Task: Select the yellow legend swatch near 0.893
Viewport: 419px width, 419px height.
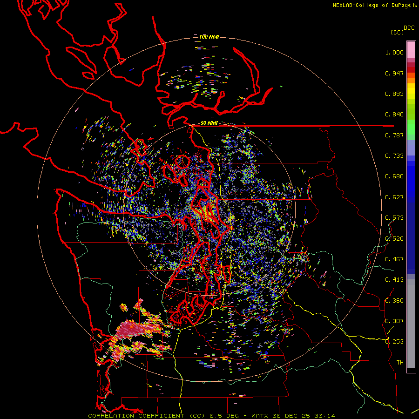Action: click(411, 91)
